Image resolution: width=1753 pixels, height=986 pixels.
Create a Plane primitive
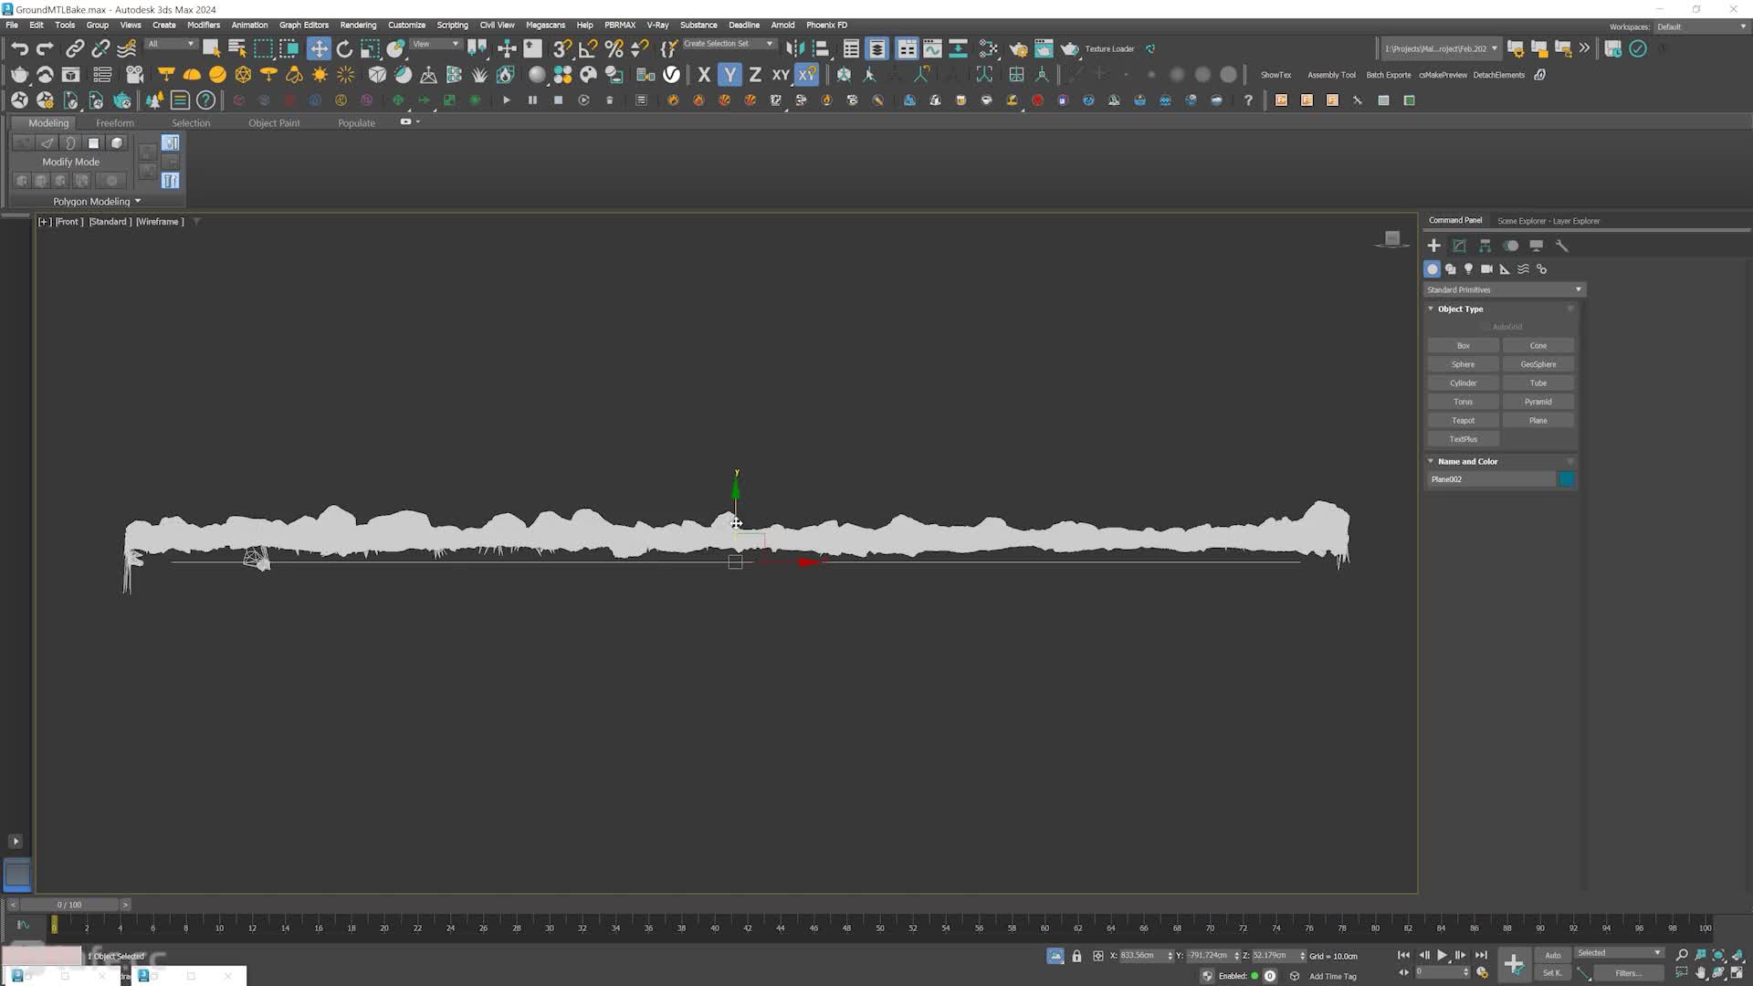coord(1538,421)
